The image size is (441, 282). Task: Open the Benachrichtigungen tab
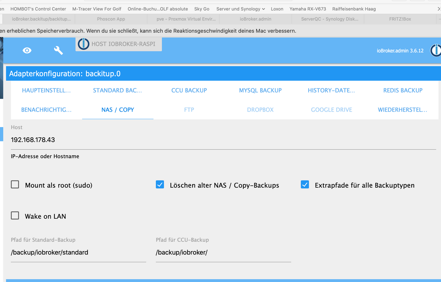coord(46,110)
